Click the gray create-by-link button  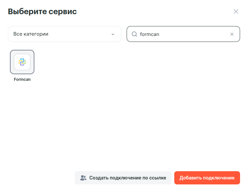point(123,178)
